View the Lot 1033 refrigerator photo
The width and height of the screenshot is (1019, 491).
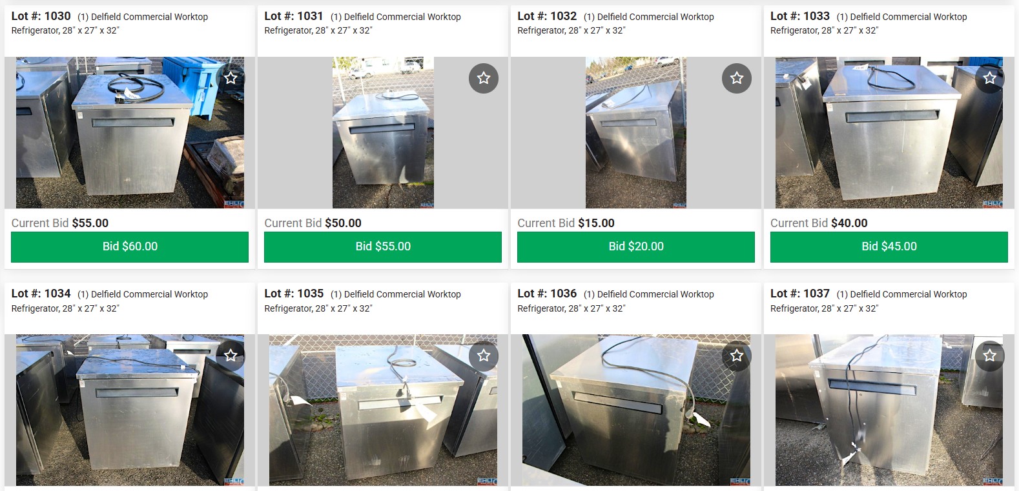pos(889,132)
